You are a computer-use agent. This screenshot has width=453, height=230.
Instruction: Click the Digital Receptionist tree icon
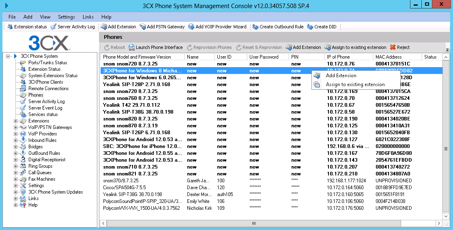click(x=23, y=160)
